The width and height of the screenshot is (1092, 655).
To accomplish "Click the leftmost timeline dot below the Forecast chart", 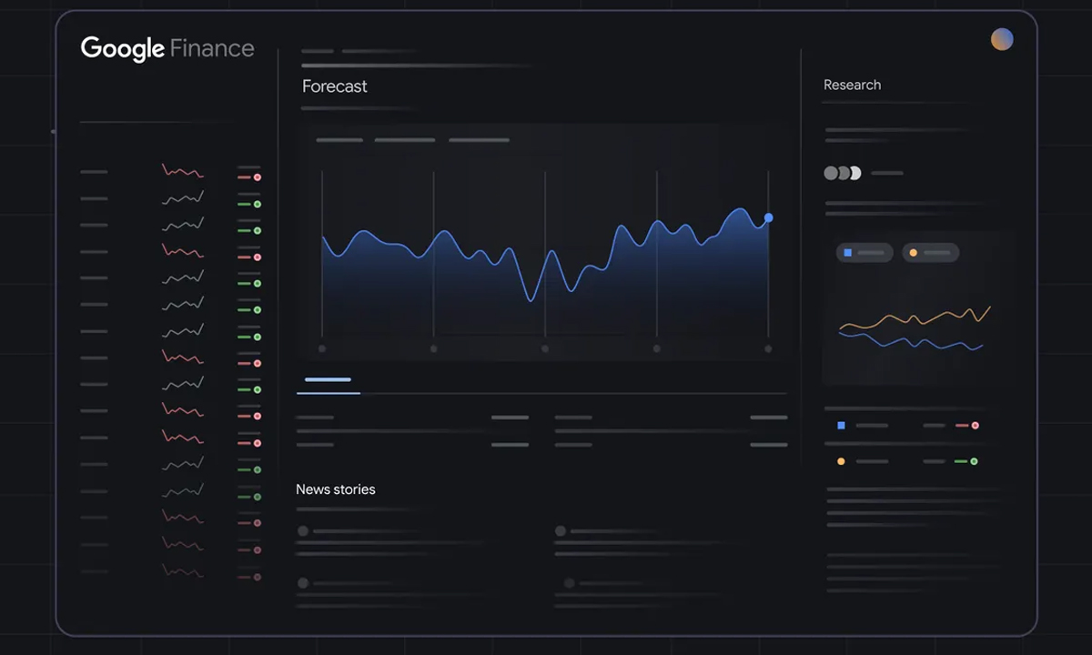I will point(322,348).
